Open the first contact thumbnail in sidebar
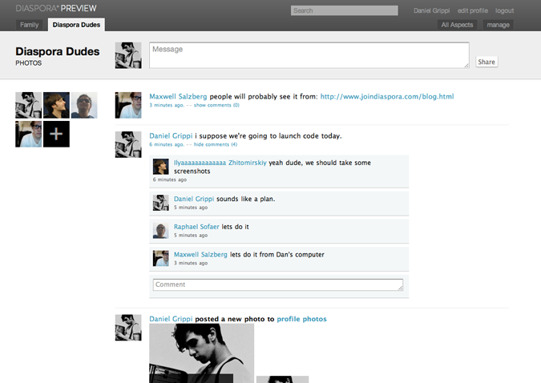Image resolution: width=541 pixels, height=383 pixels. (x=29, y=105)
